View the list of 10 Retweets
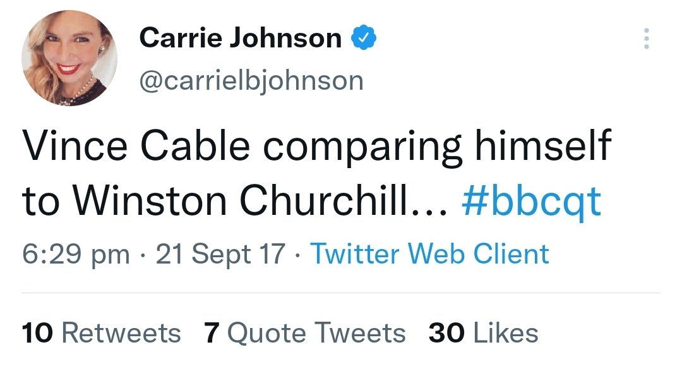Image resolution: width=682 pixels, height=371 pixels. tap(101, 333)
